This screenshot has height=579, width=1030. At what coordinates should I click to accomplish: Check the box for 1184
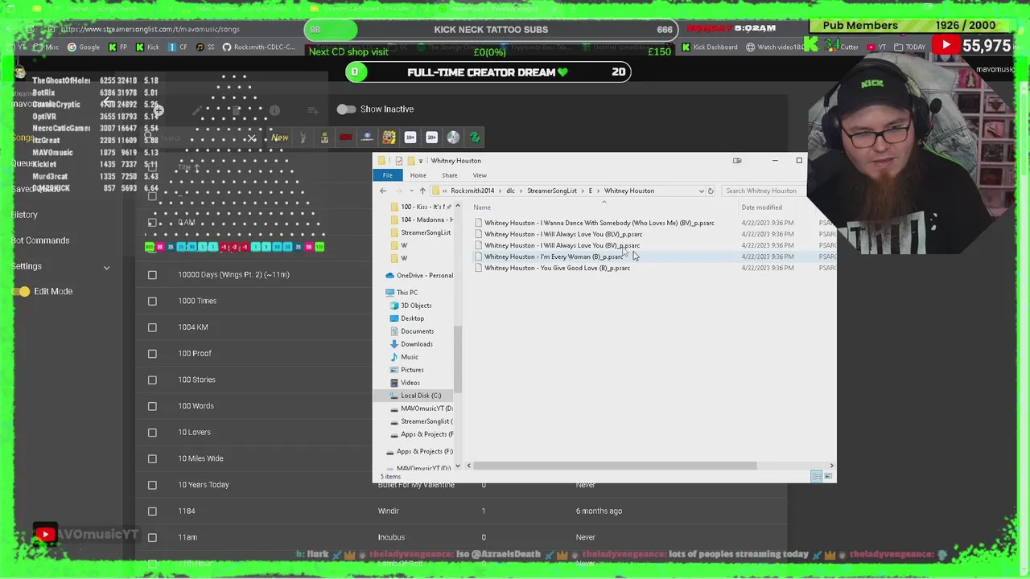coord(152,511)
